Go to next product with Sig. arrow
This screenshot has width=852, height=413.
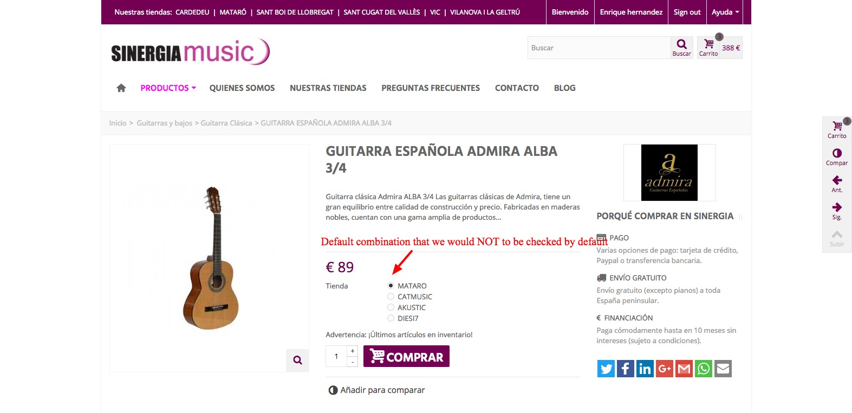tap(837, 211)
